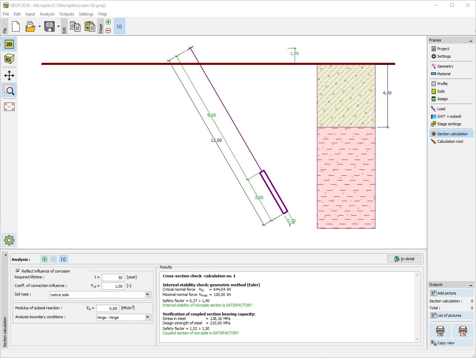Collapse the Frames panel
This screenshot has height=358, width=476.
tap(471, 41)
